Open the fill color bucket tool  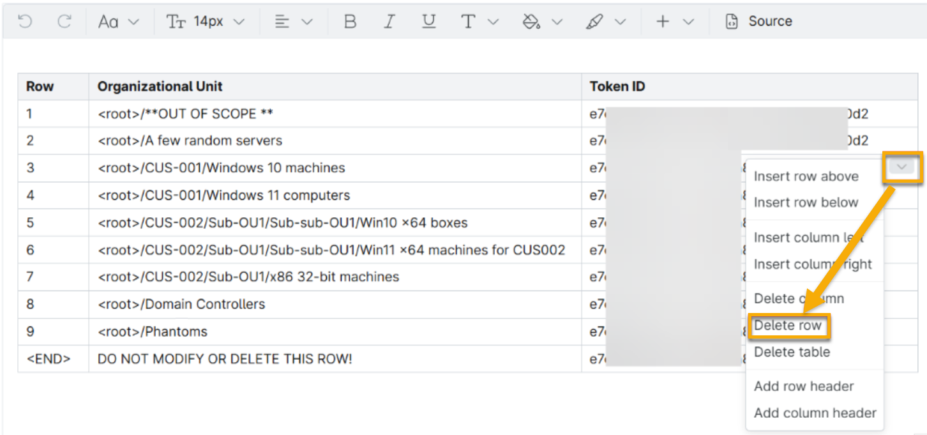coord(531,22)
